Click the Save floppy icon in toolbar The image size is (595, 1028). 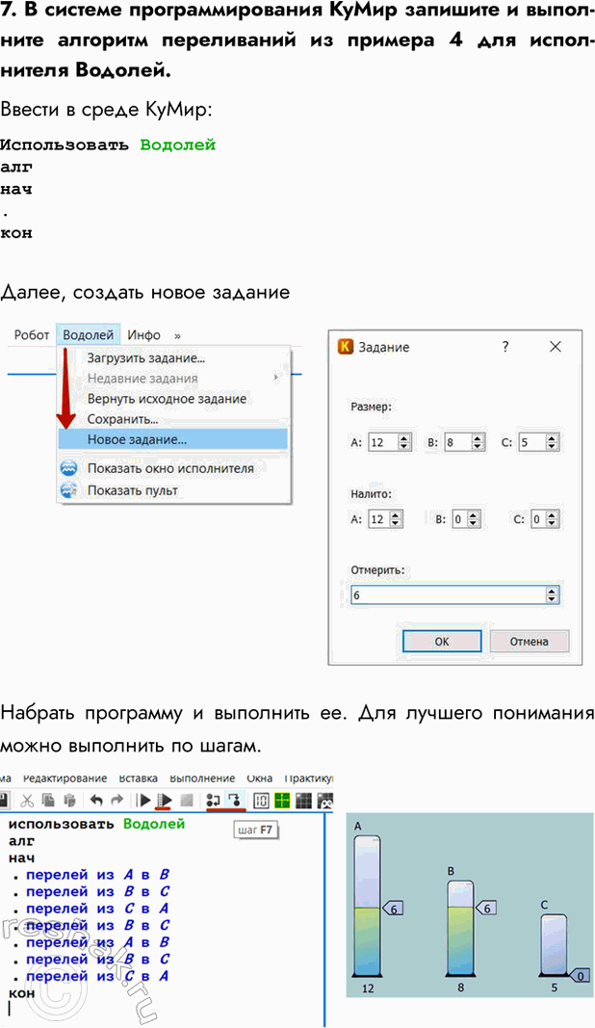coord(3,800)
